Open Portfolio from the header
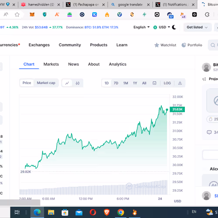 pos(192,45)
